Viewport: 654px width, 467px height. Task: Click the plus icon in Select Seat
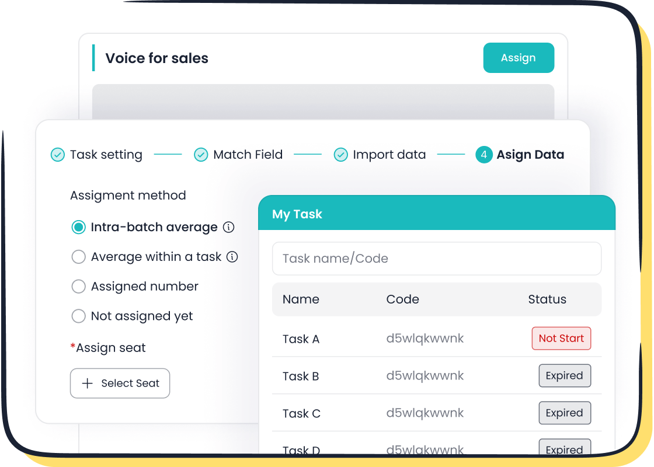(x=86, y=383)
